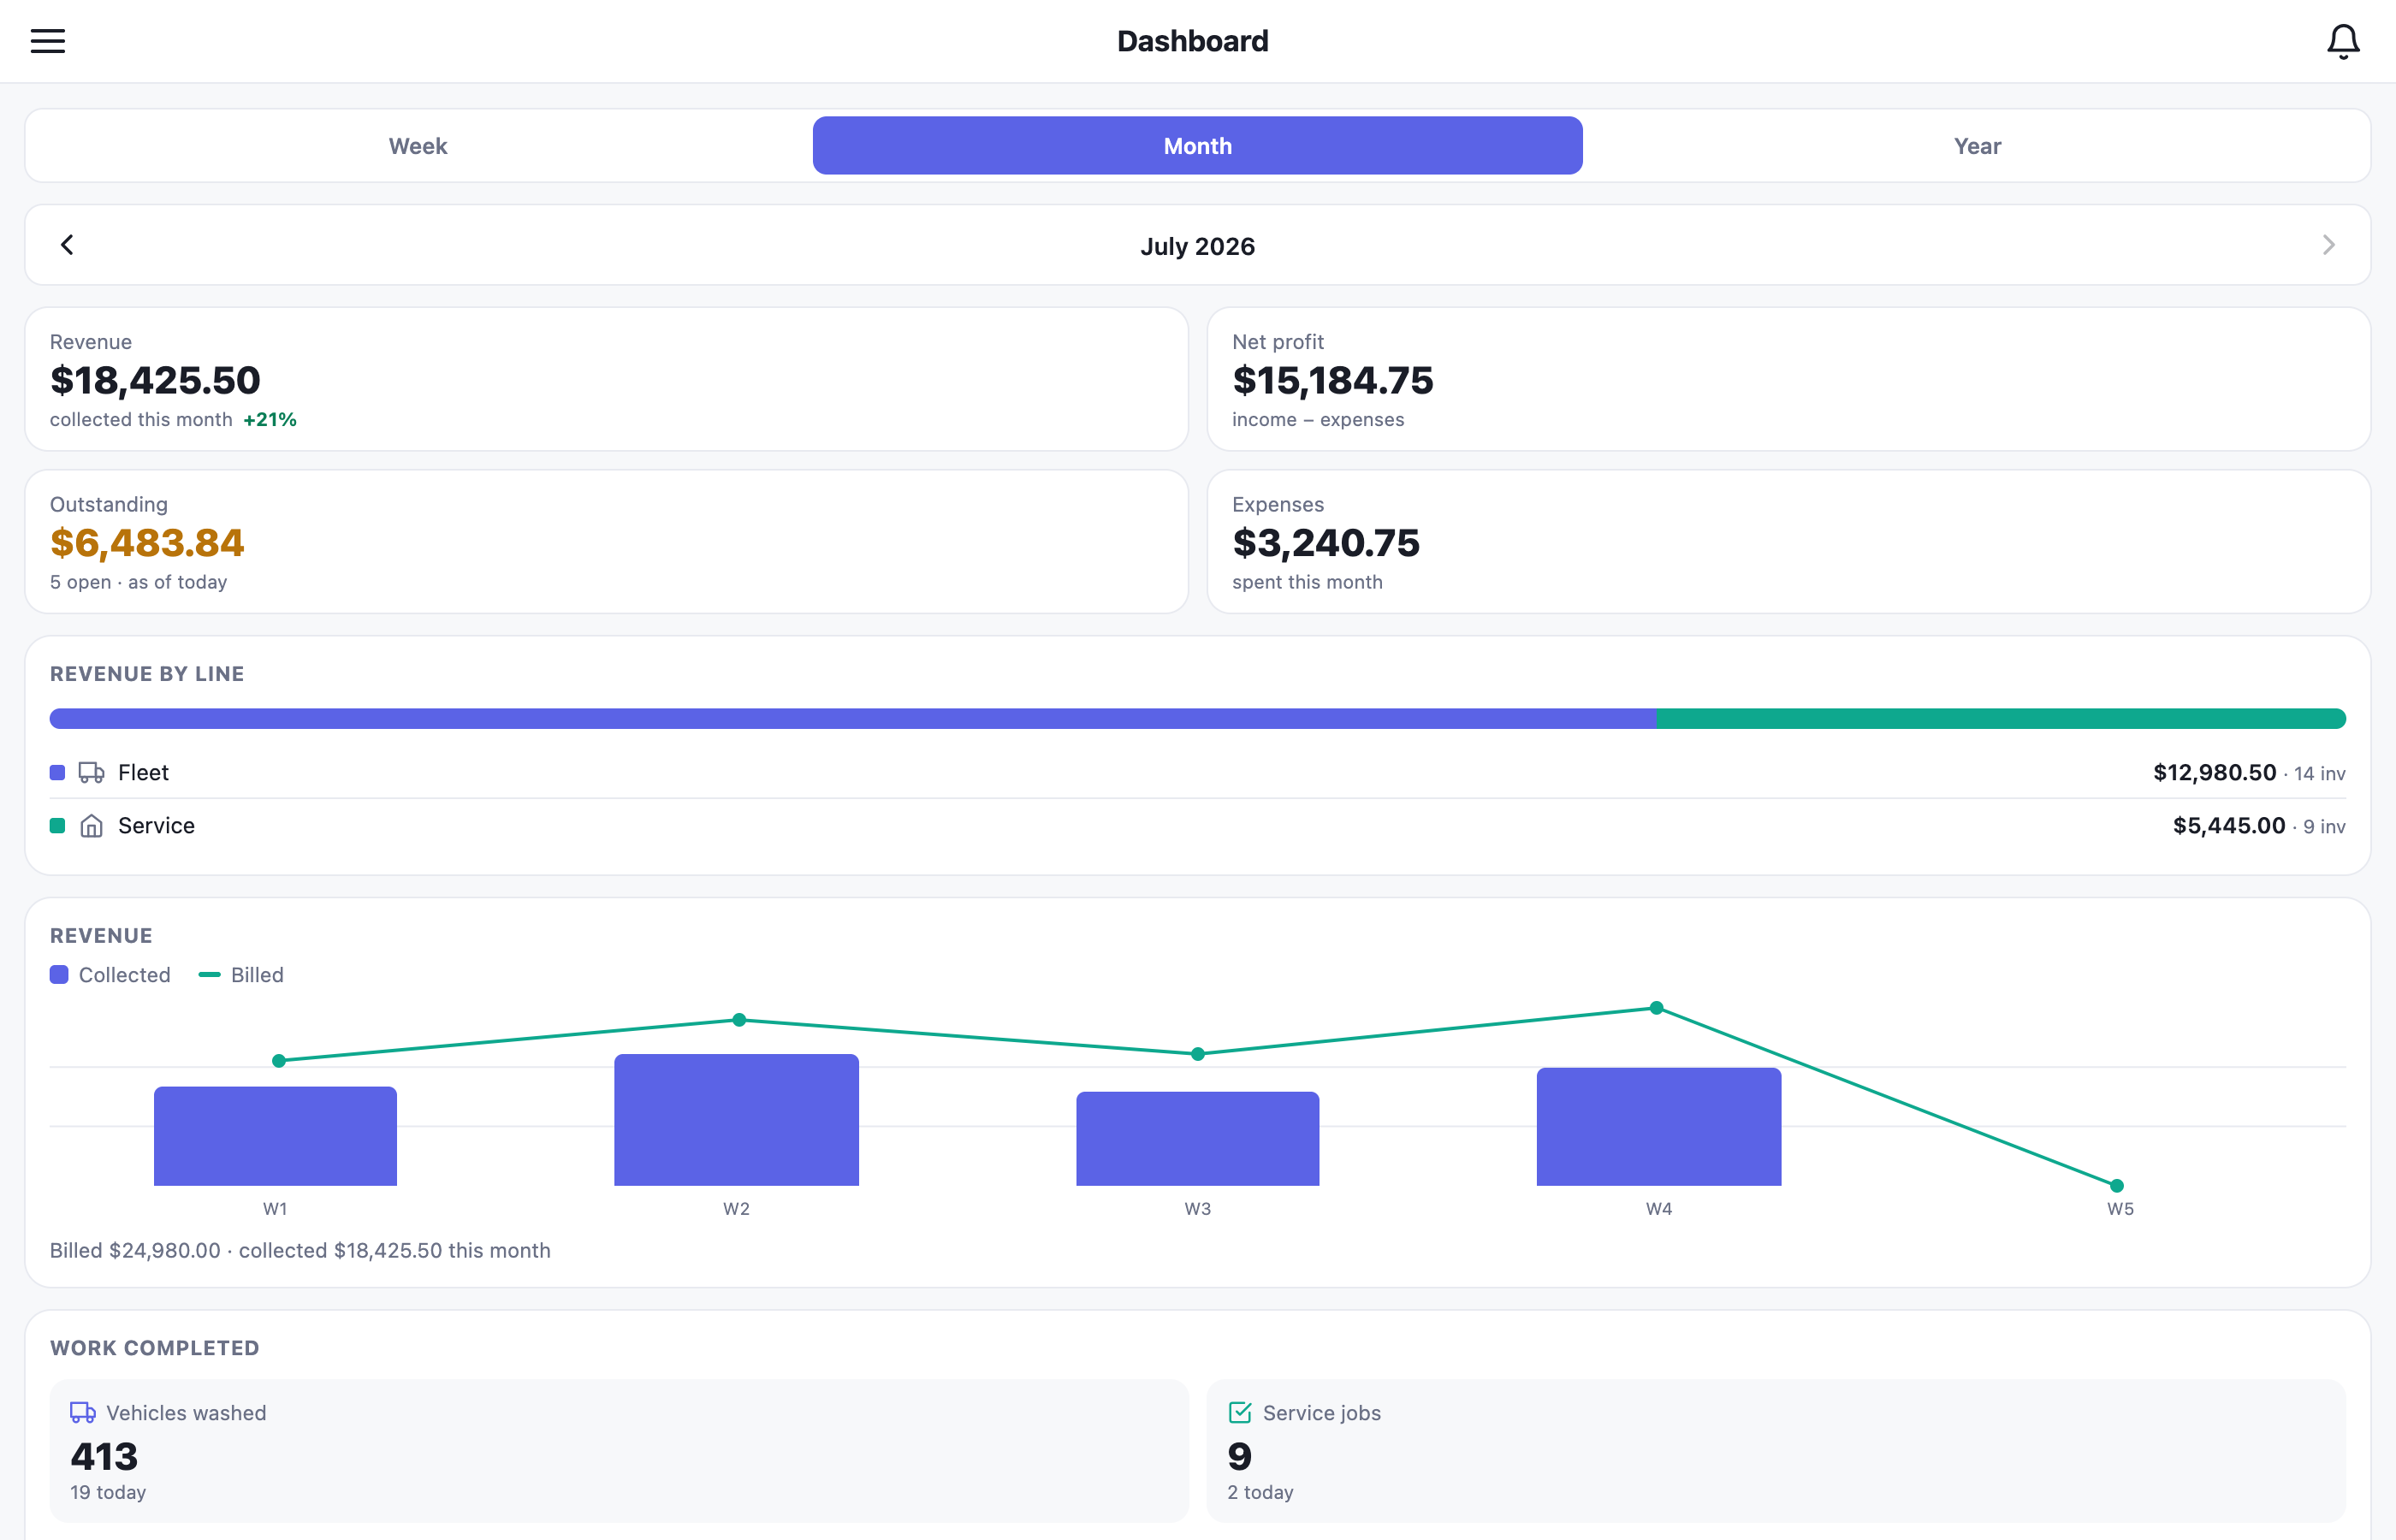Click the $18,425.50 revenue value

point(155,380)
